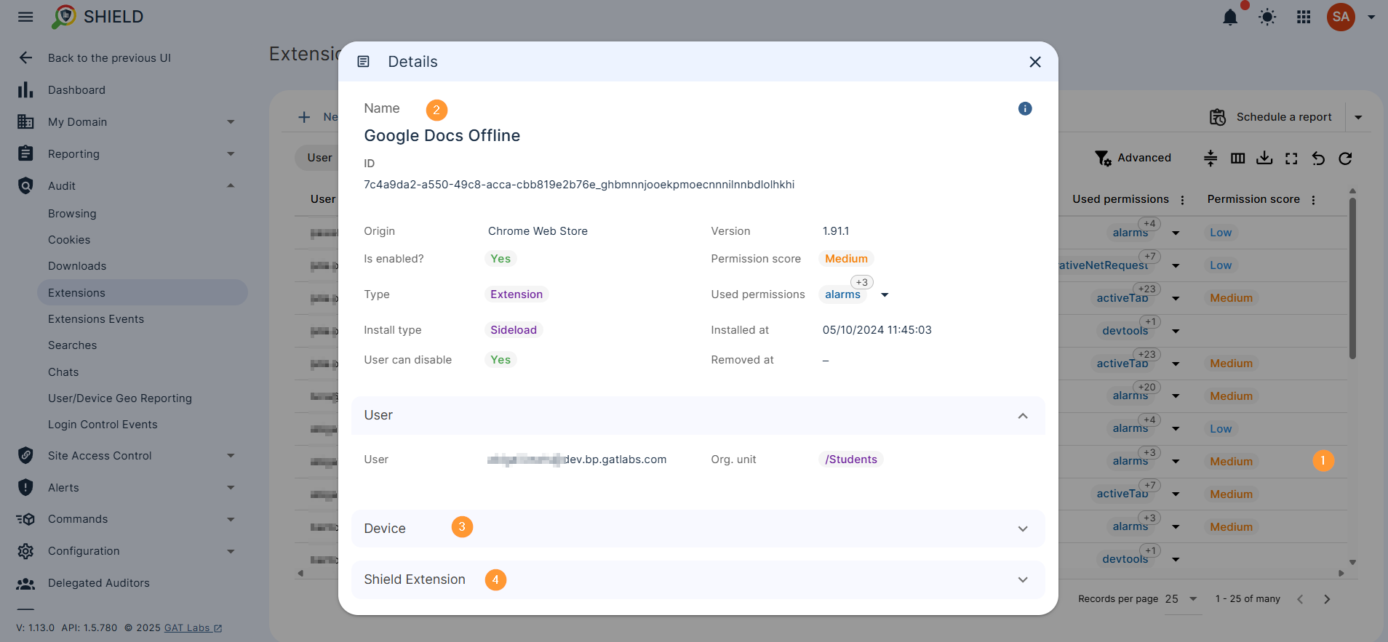Open the Searches audit page

[x=72, y=345]
